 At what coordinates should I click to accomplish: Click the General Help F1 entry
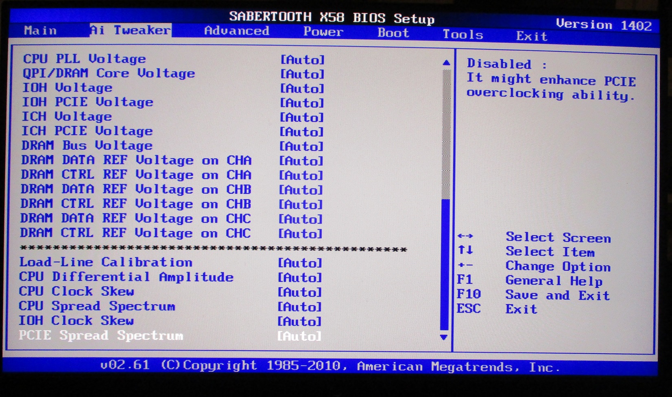tap(529, 280)
